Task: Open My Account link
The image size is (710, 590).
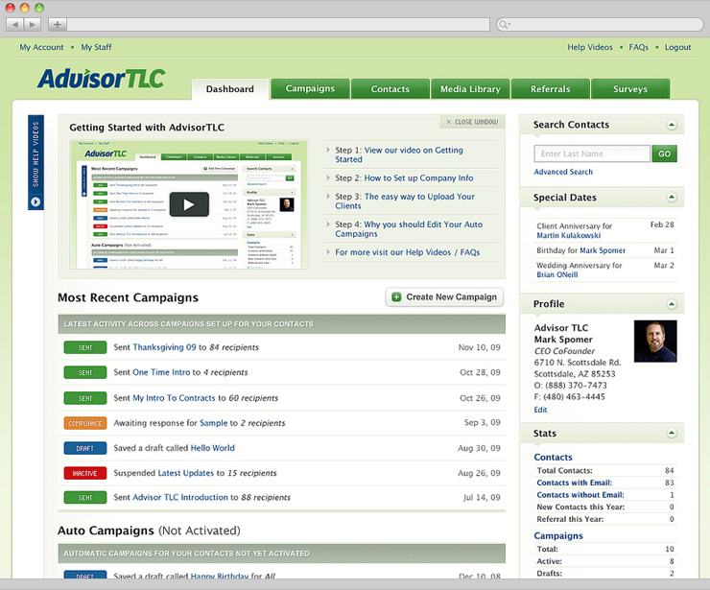Action: pyautogui.click(x=41, y=47)
